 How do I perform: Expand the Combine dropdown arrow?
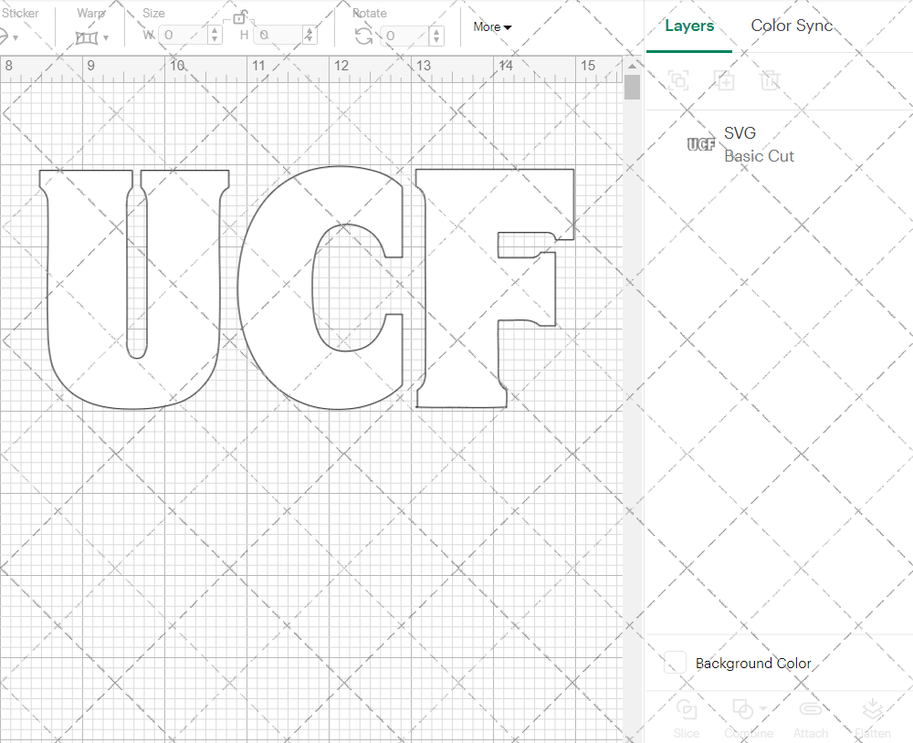point(763,709)
